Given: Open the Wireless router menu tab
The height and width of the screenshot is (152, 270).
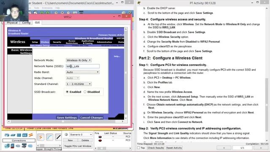Looking at the screenshot, I should tap(45, 42).
